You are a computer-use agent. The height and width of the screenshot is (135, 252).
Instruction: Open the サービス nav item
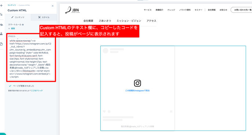[x=148, y=10]
